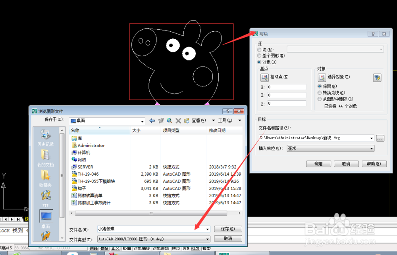
Task: Toggle 正交 ortho mode in status bar
Action: (x=116, y=248)
